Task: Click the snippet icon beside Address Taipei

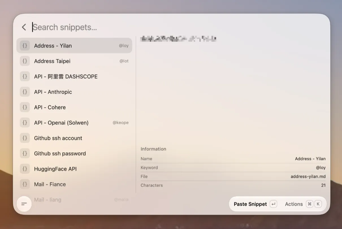Action: (25, 61)
